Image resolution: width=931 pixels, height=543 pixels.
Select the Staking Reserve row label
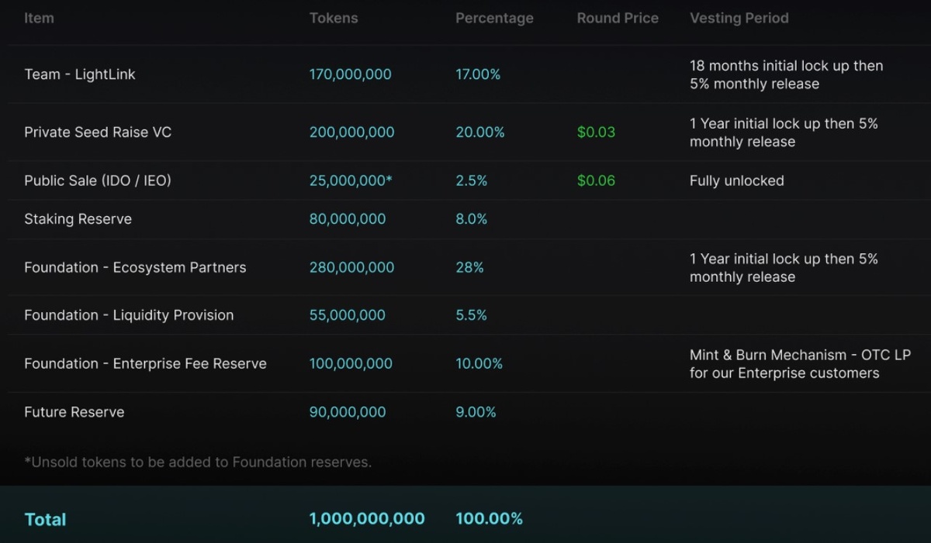pos(78,219)
